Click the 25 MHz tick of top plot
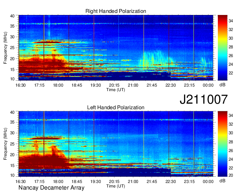This screenshot has width=237, height=192. click(12, 48)
